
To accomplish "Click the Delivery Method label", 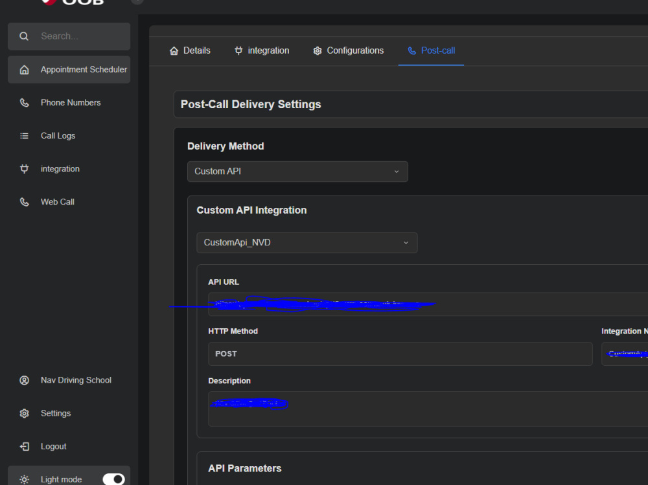I will (x=226, y=146).
